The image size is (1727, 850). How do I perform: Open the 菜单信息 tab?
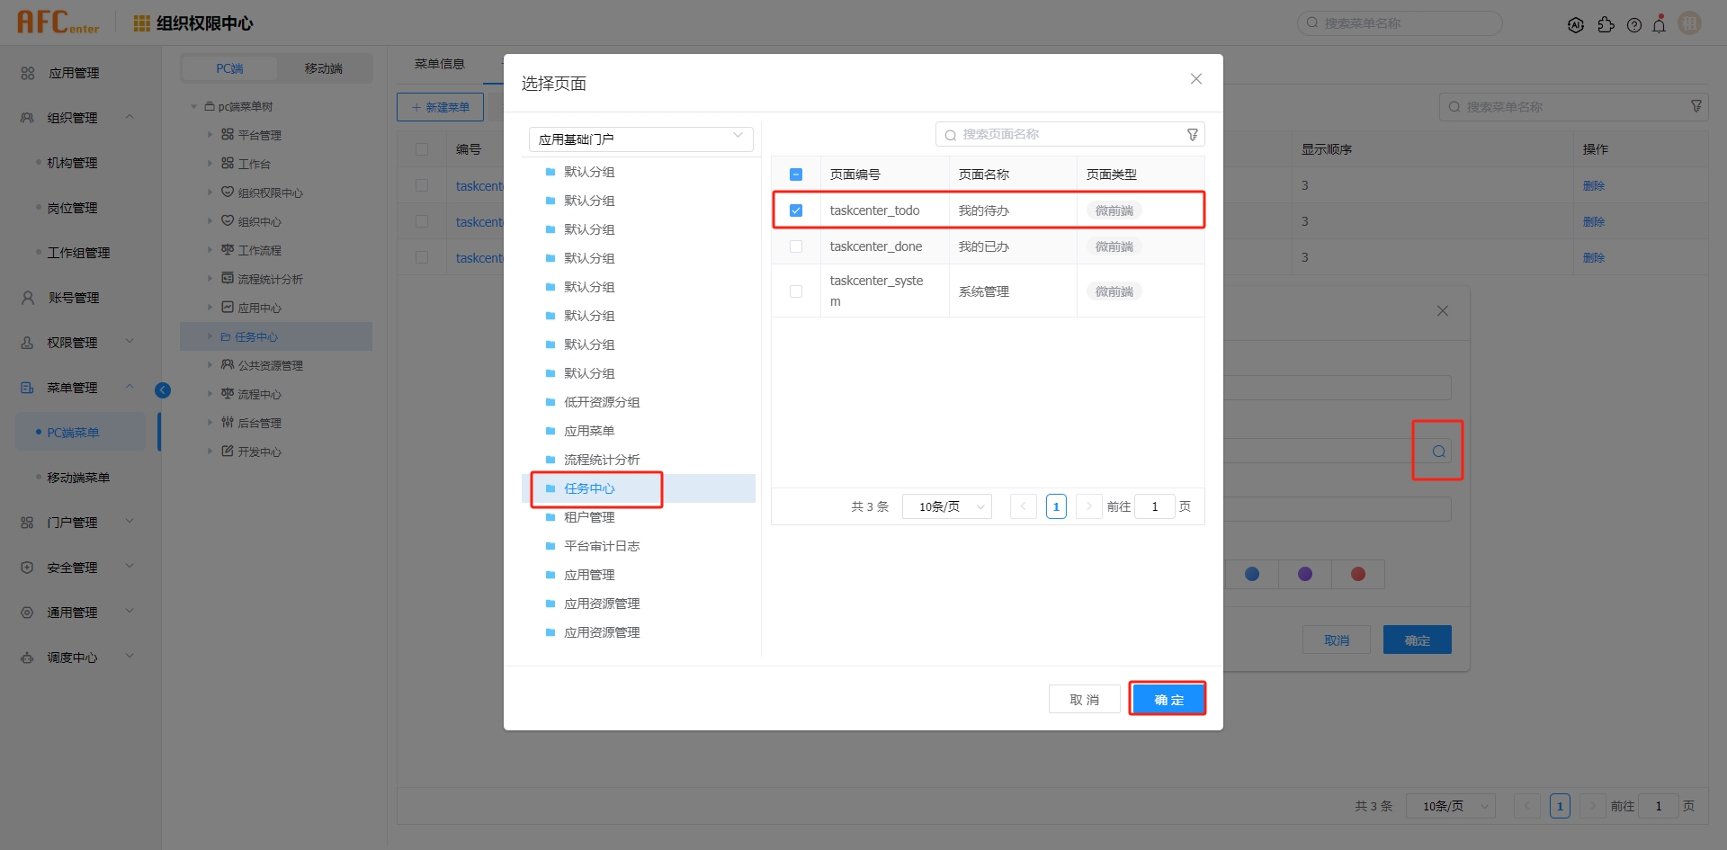pos(440,64)
